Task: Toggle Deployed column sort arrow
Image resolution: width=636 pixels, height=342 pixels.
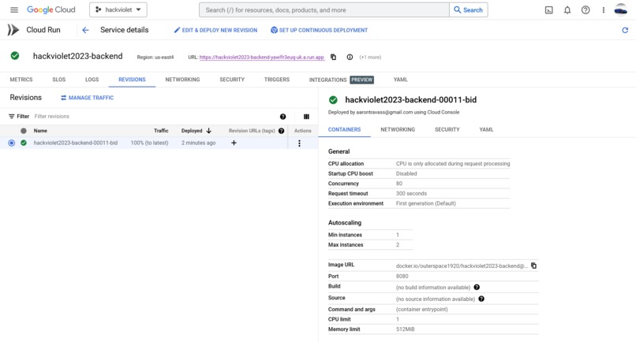Action: pyautogui.click(x=209, y=131)
